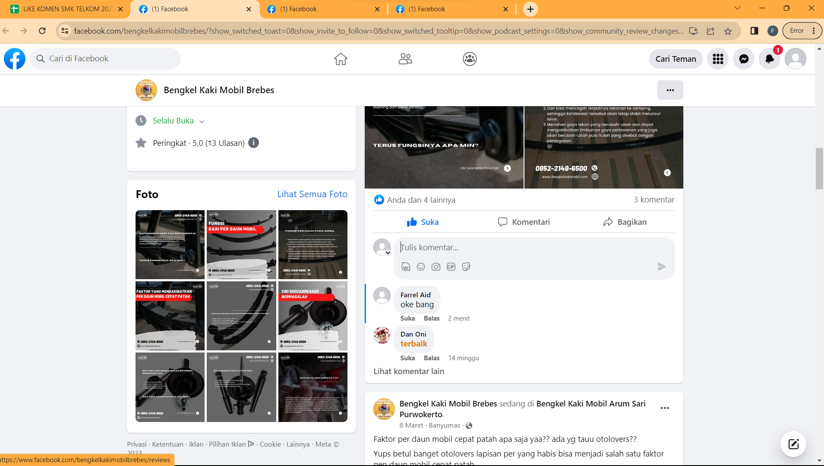The image size is (824, 466).
Task: Open the tab search dropdown arrow
Action: coord(737,8)
